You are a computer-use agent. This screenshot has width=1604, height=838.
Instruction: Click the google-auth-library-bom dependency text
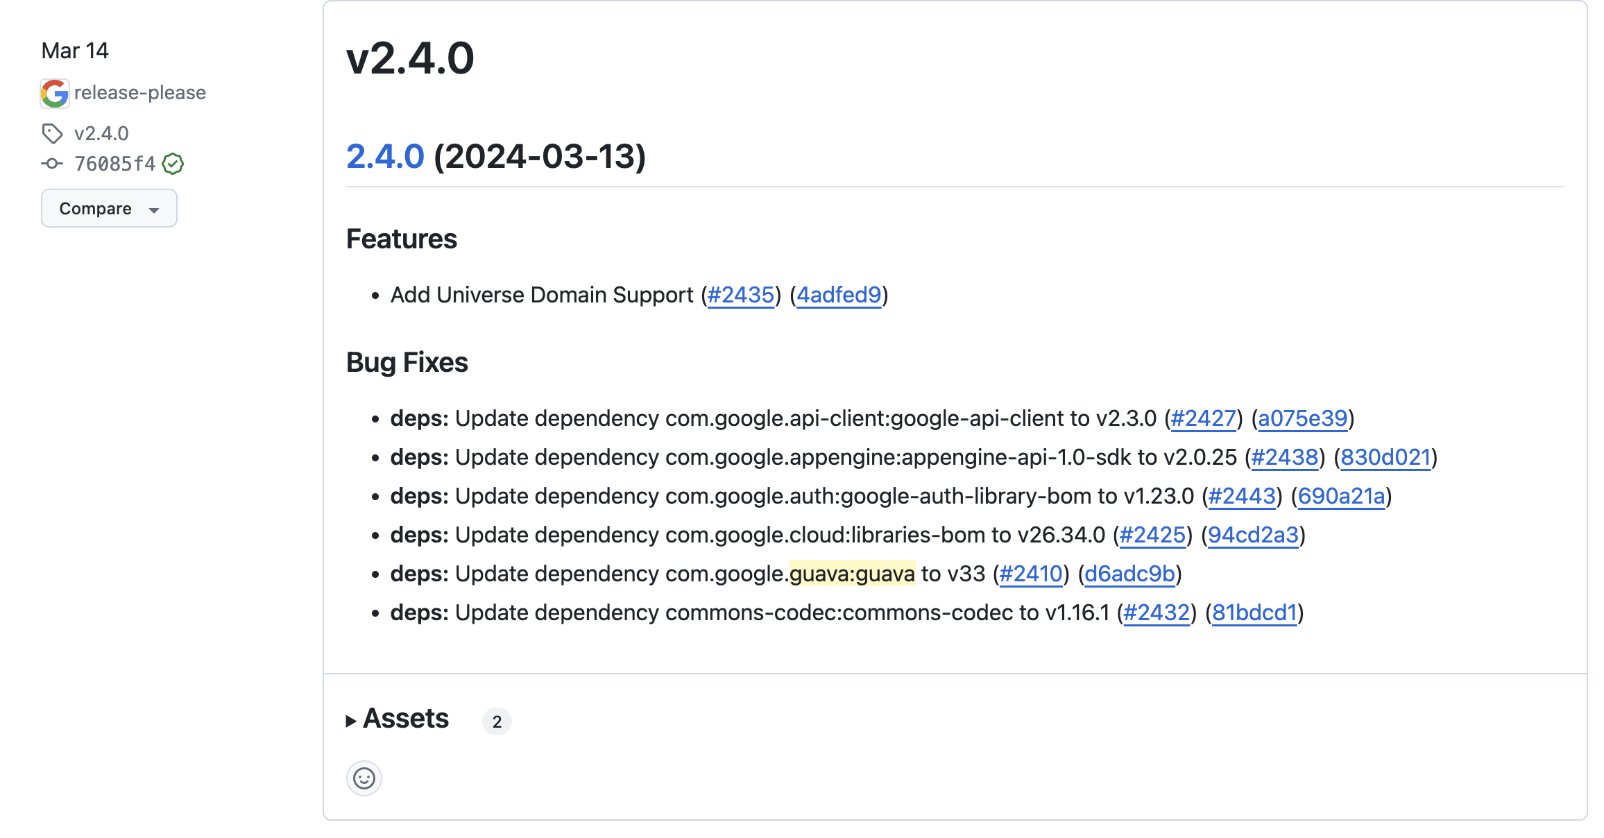click(x=966, y=496)
